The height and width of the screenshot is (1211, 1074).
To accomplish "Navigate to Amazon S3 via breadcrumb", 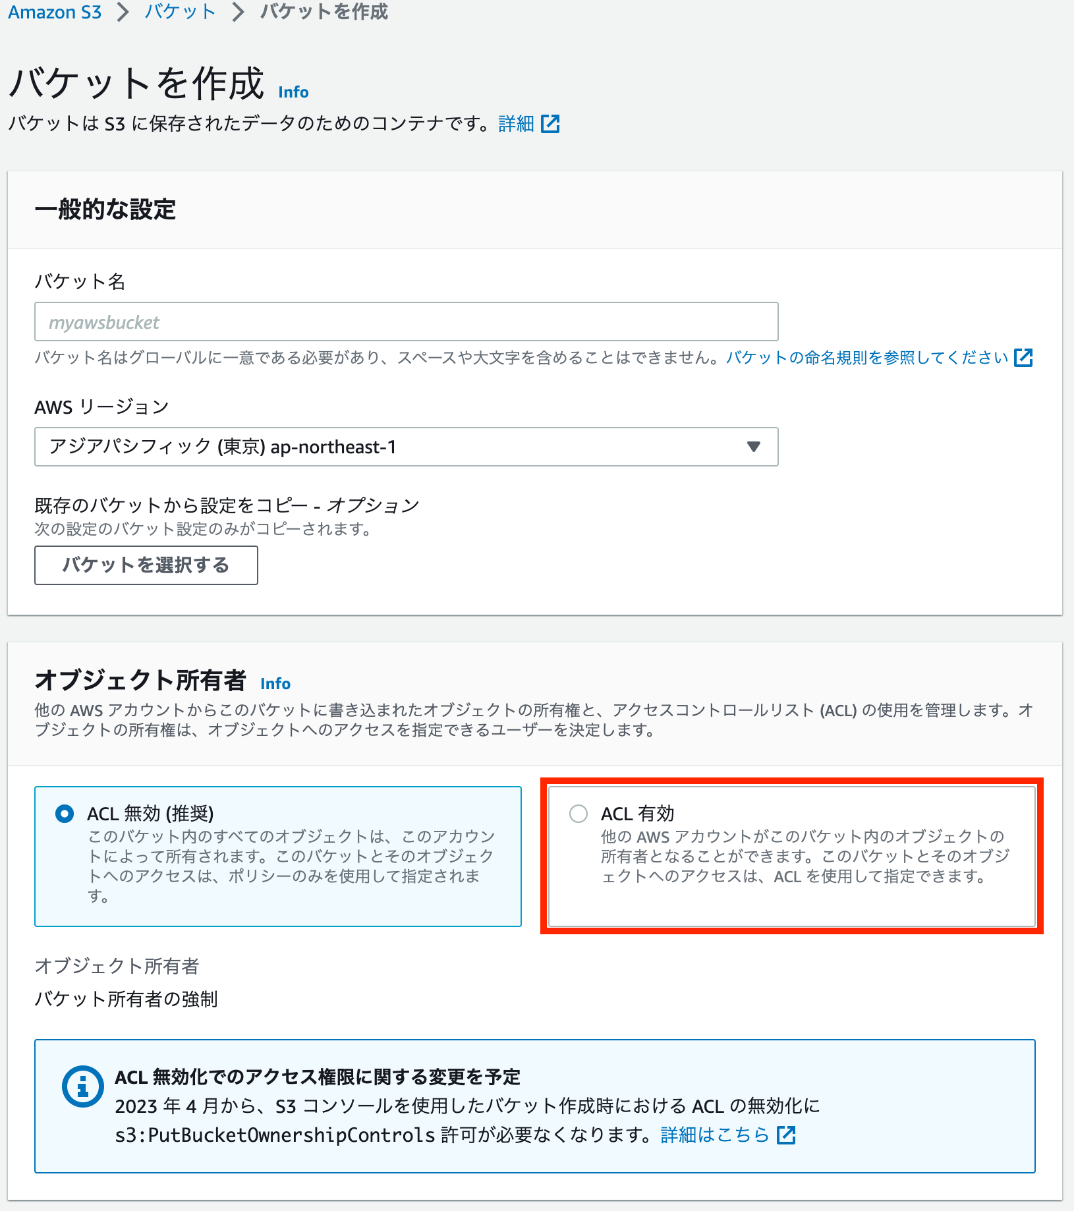I will [55, 12].
